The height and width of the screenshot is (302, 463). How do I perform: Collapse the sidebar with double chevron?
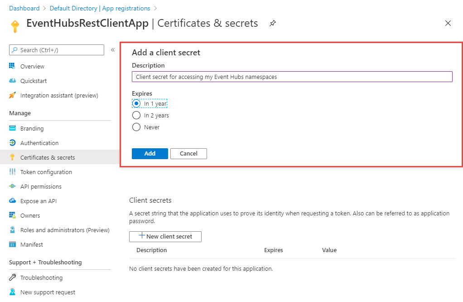click(x=113, y=50)
